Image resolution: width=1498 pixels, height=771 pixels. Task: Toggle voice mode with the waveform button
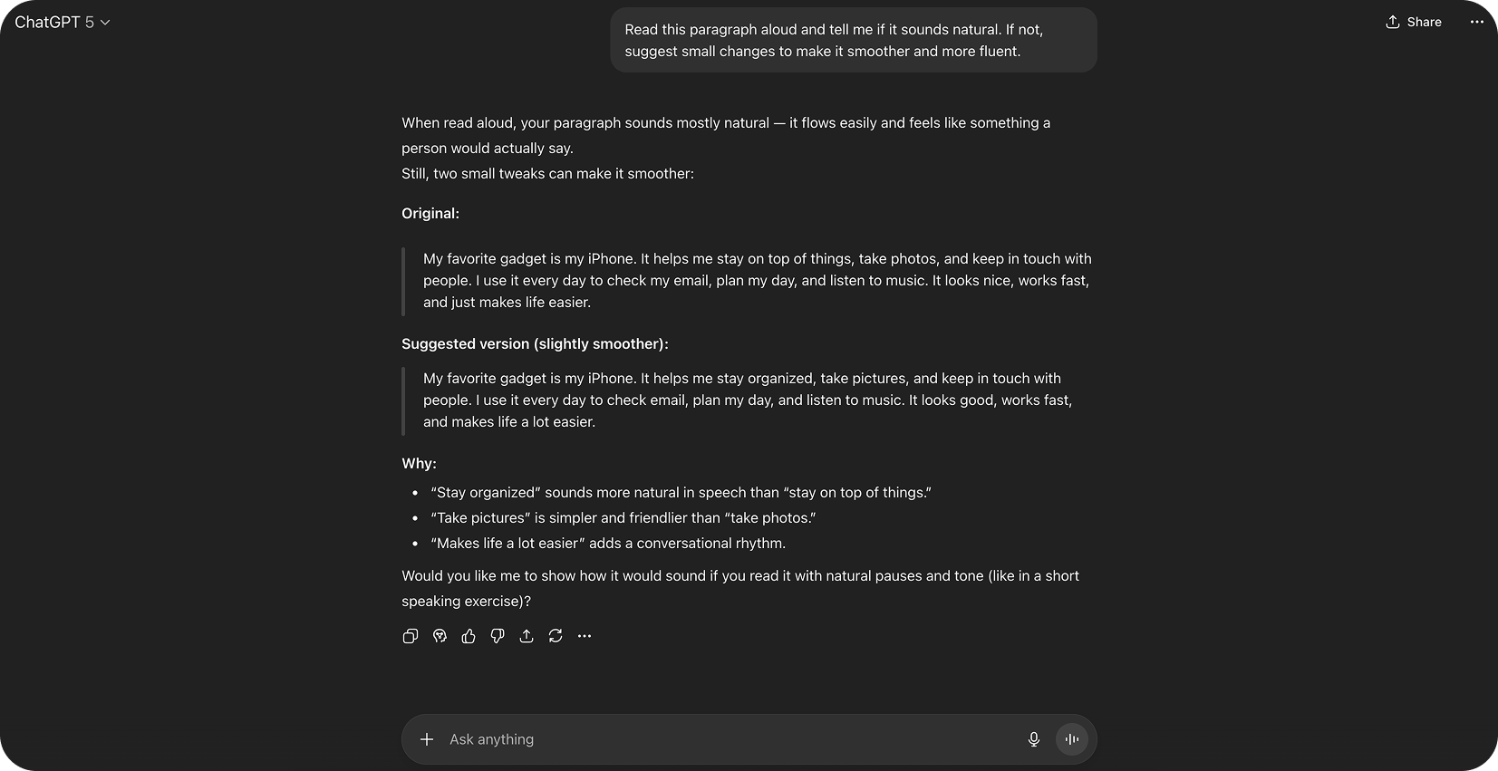(1072, 739)
